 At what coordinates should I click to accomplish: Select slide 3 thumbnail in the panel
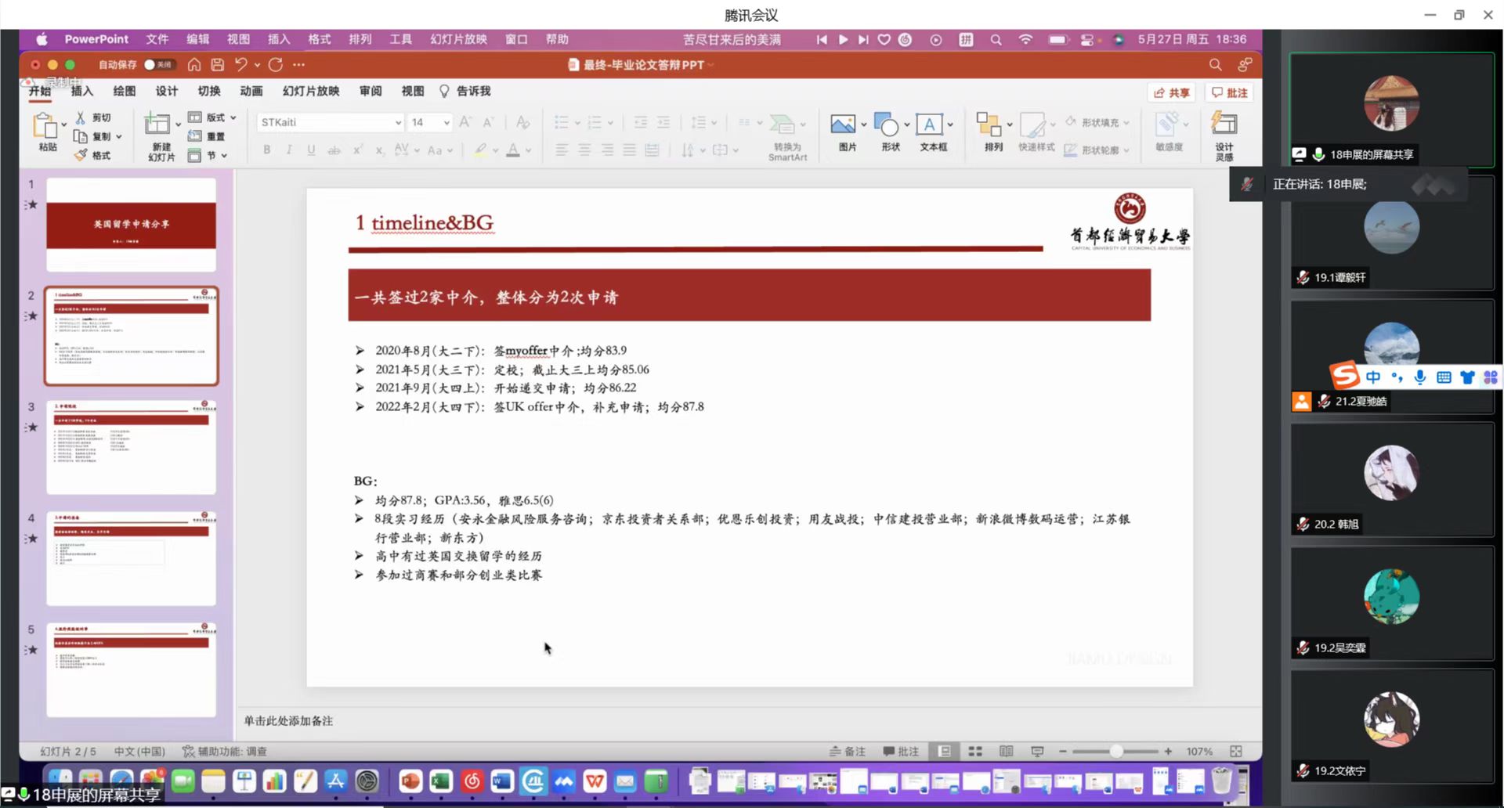(131, 447)
